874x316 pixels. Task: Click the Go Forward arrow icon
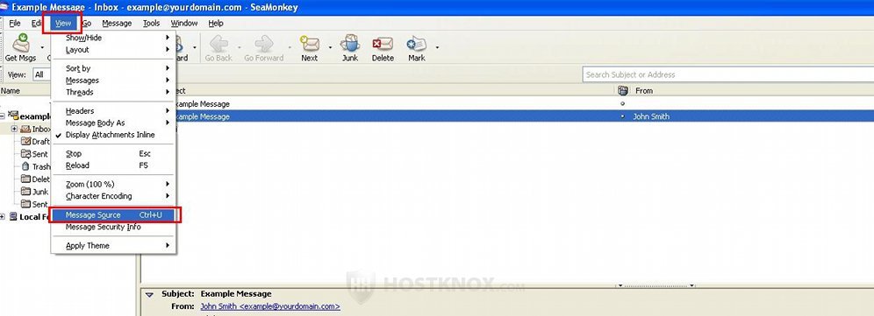[x=263, y=44]
